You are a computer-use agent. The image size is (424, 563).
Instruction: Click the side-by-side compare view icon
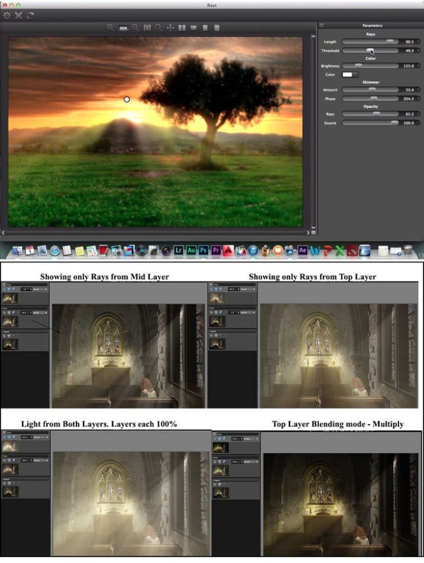182,27
